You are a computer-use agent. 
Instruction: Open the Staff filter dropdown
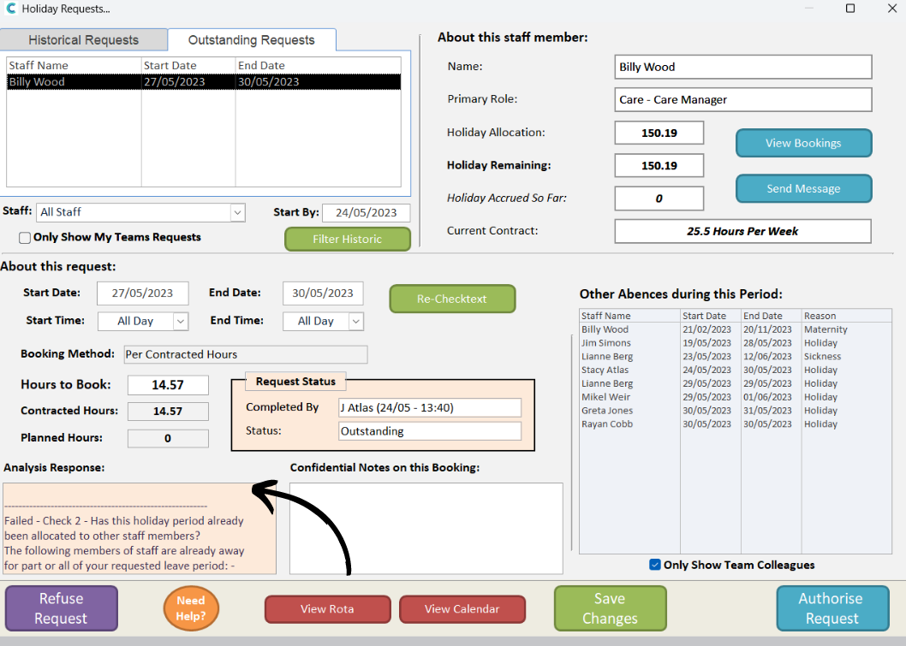[x=237, y=212]
